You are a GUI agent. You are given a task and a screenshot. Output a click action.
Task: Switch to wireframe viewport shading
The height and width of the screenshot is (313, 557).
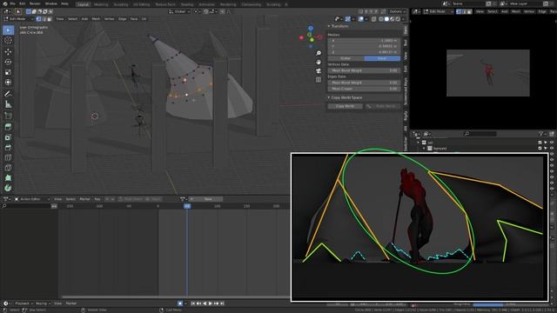[381, 19]
